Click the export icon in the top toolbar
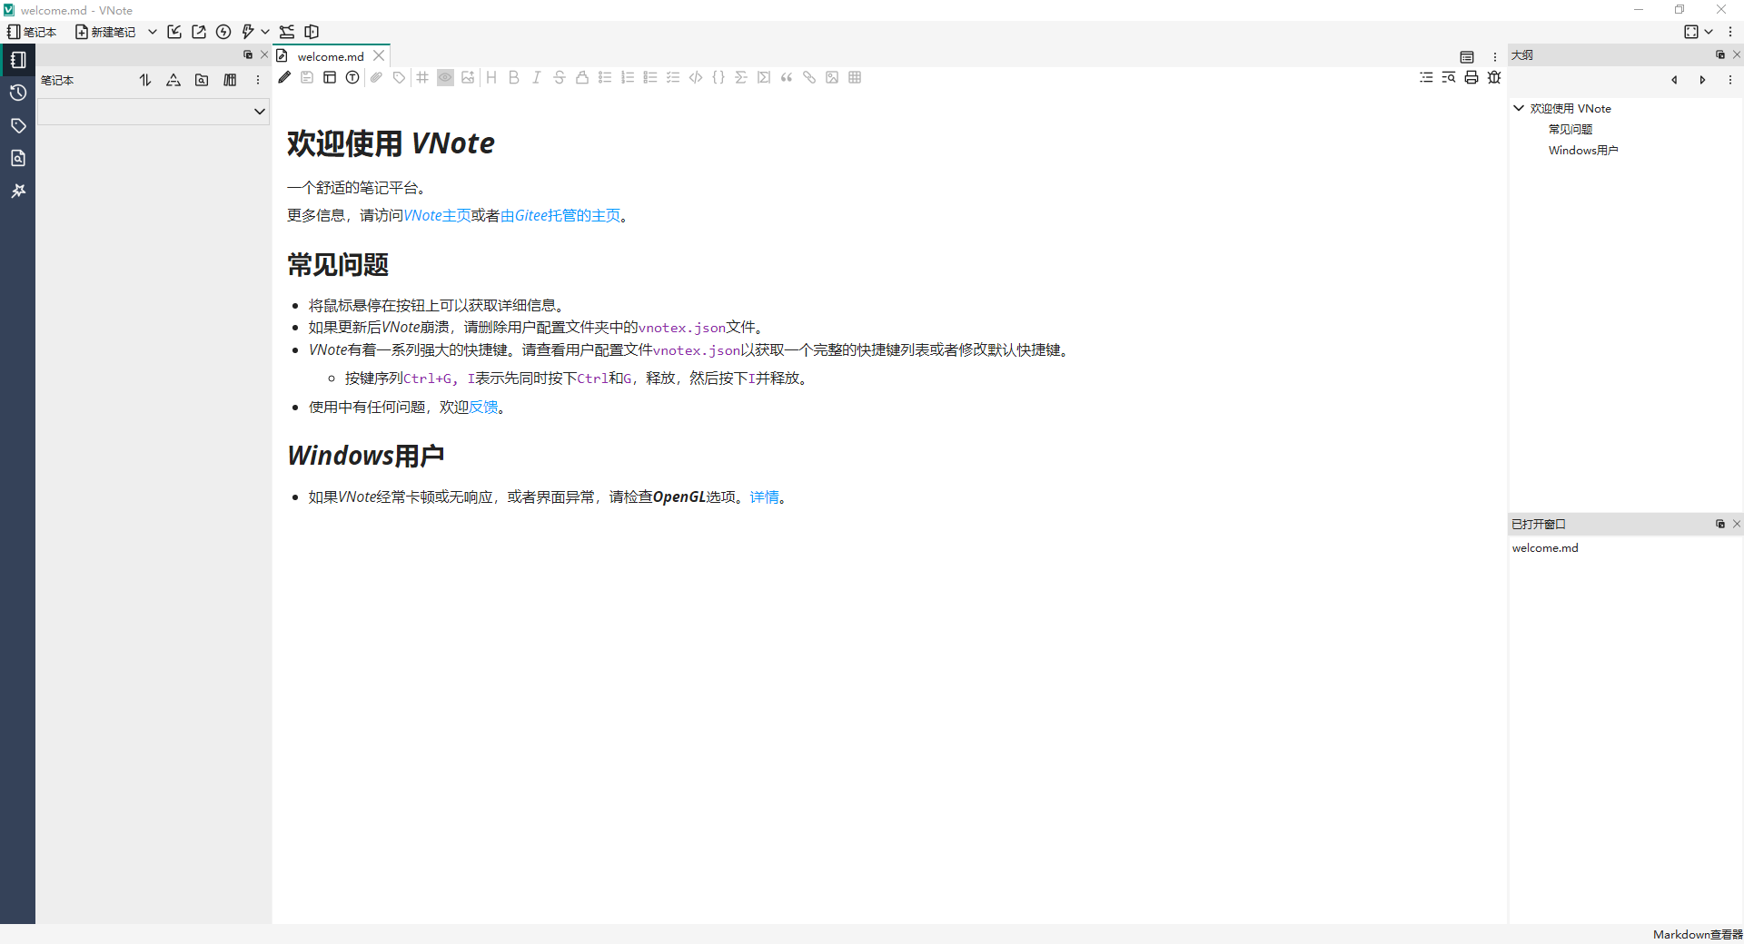 (x=199, y=32)
